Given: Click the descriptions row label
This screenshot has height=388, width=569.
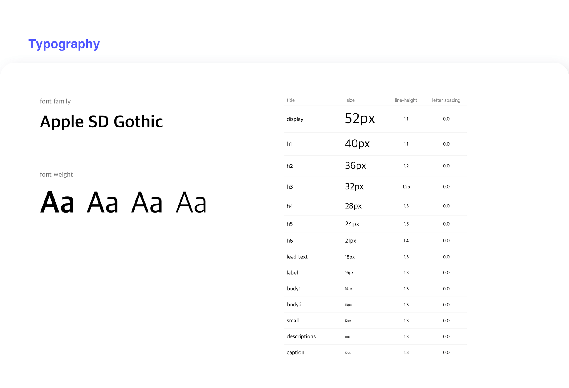Looking at the screenshot, I should (x=301, y=336).
